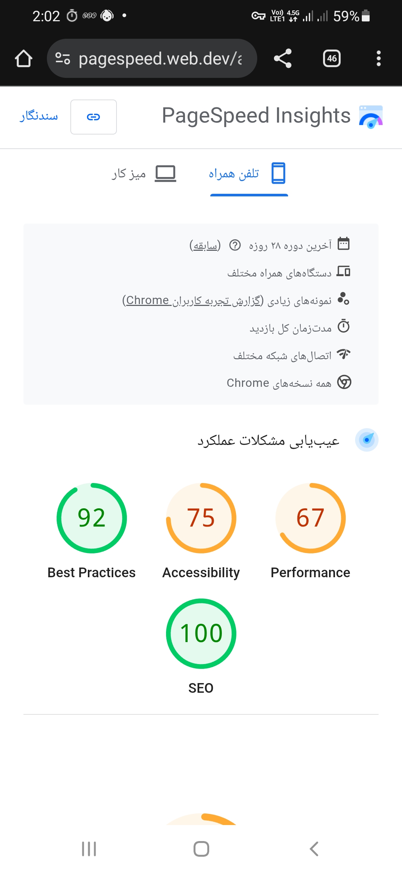The width and height of the screenshot is (402, 872).
Task: Jump to the SEO score gauge 100
Action: [201, 634]
